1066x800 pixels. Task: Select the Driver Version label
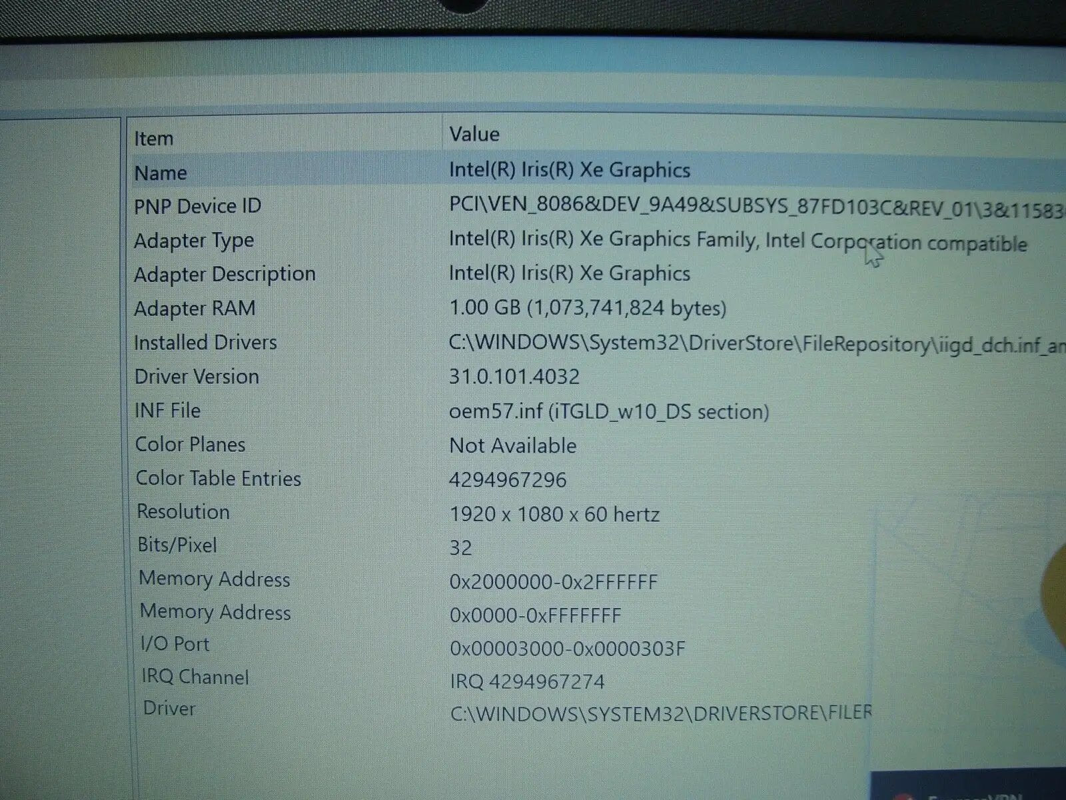click(197, 377)
